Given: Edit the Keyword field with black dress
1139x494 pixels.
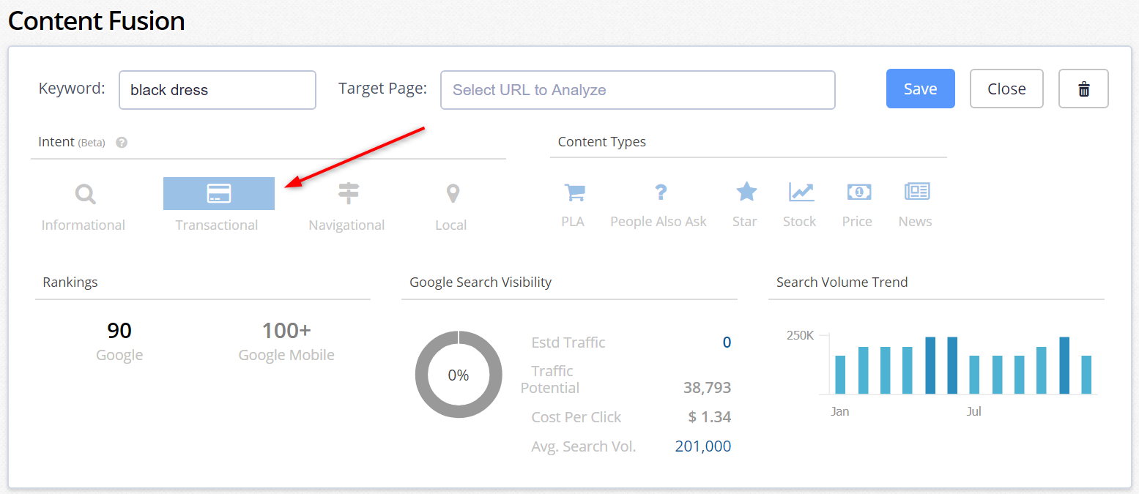Looking at the screenshot, I should tap(218, 90).
